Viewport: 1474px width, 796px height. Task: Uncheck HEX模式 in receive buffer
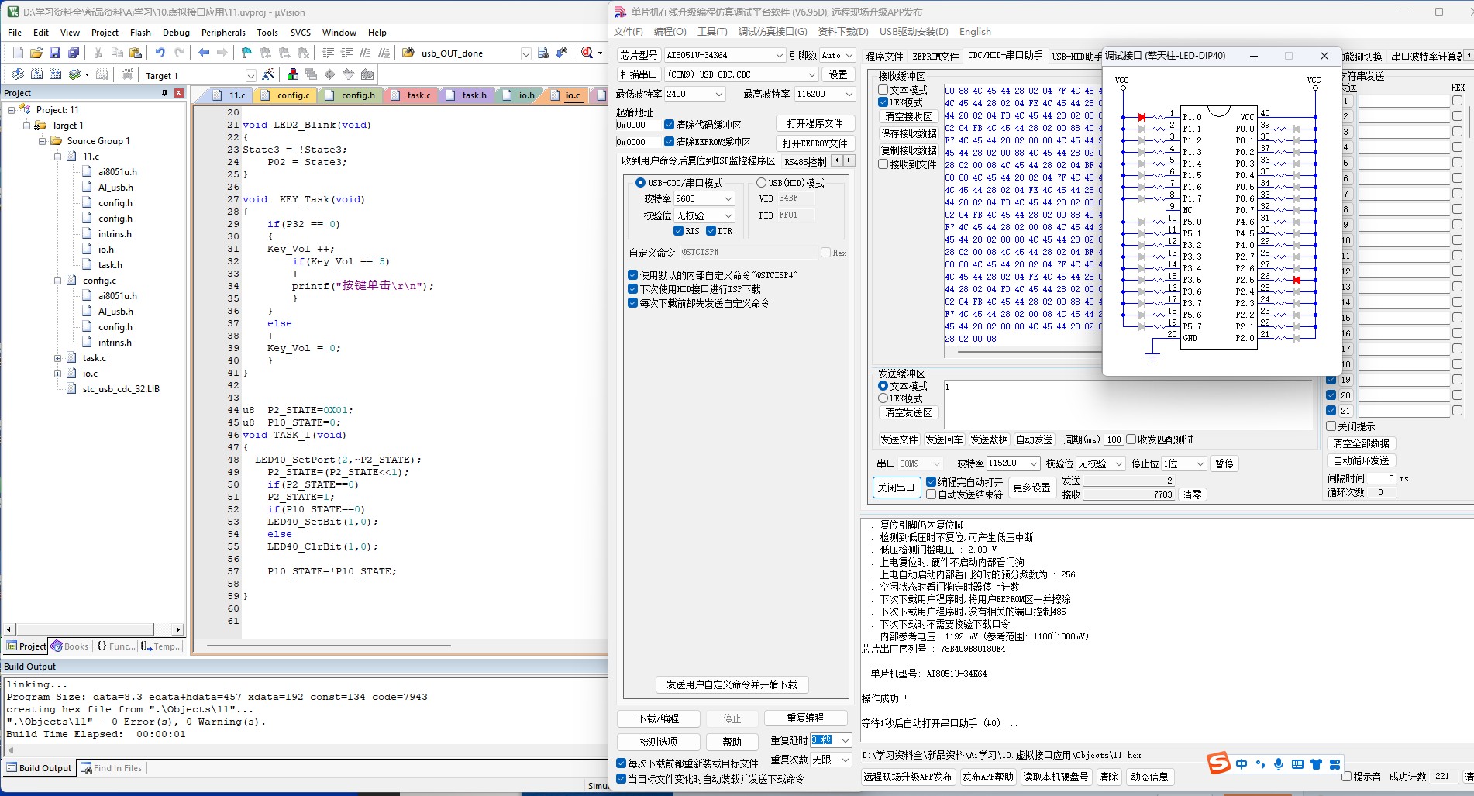(x=883, y=102)
